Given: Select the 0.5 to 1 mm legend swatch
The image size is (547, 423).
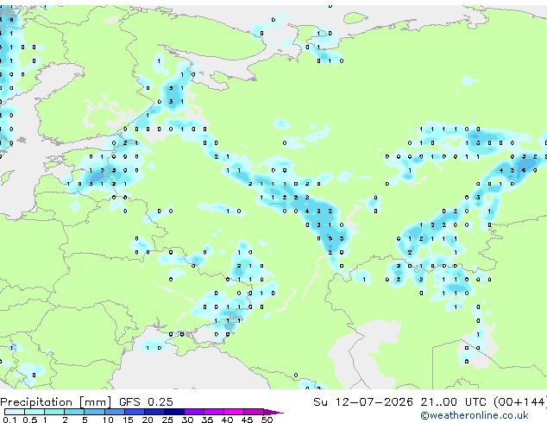Looking at the screenshot, I should [x=35, y=412].
